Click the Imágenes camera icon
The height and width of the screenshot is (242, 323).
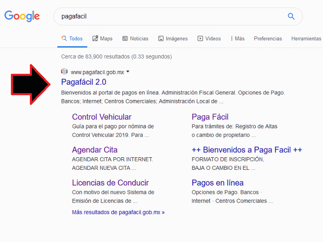[161, 38]
